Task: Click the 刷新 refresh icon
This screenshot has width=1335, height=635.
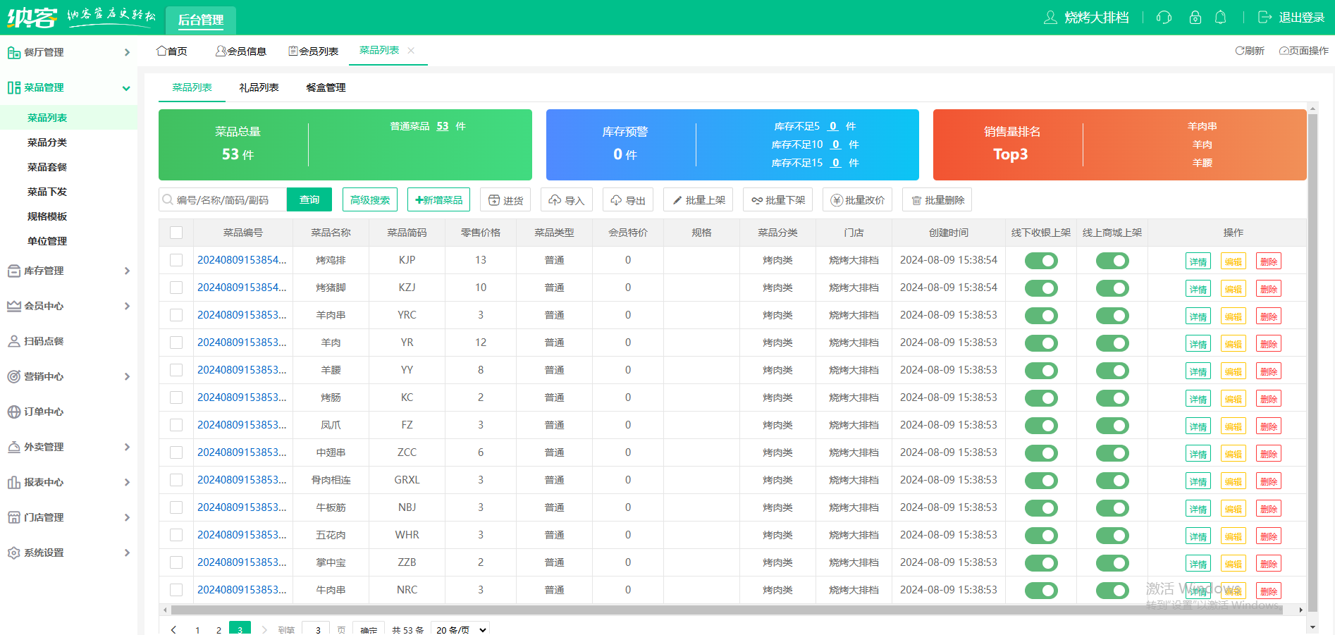Action: (1239, 51)
